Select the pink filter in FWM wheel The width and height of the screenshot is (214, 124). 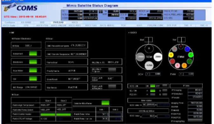177,65
